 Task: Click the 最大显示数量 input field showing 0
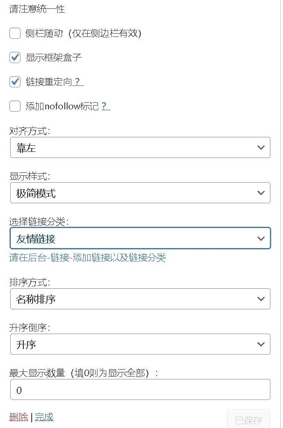140,390
